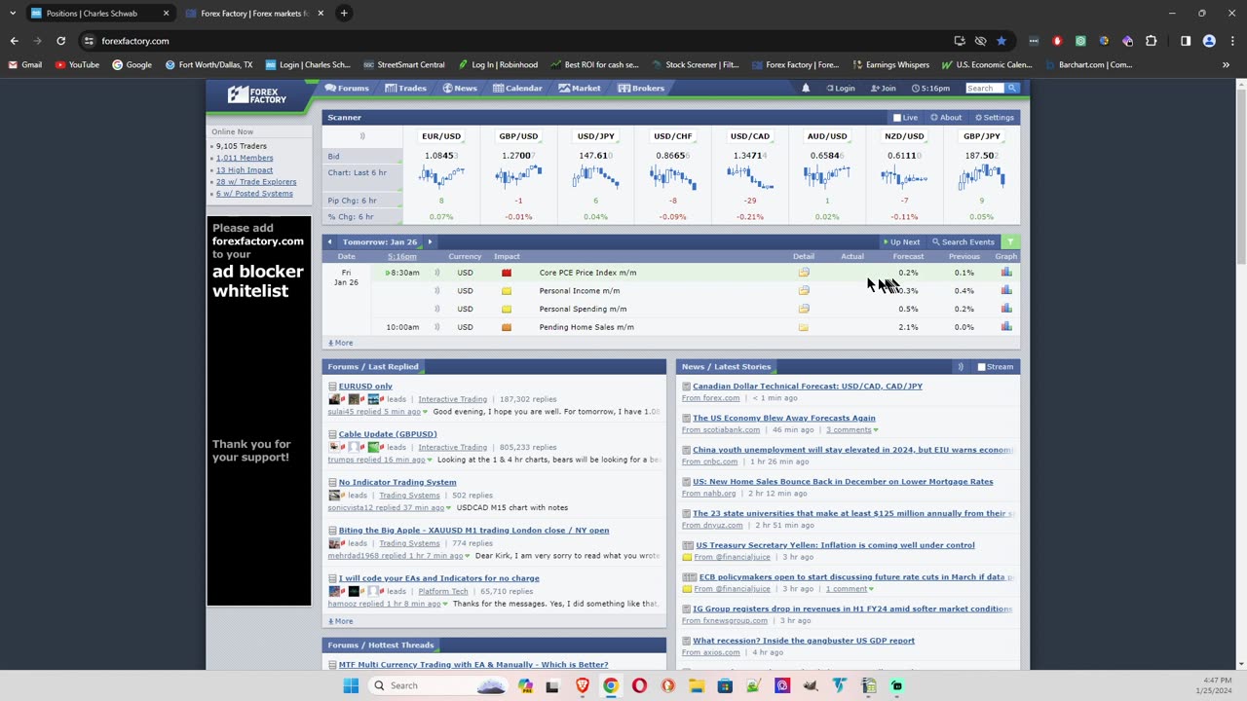The image size is (1247, 701).
Task: Open the Market menu tab
Action: [580, 89]
